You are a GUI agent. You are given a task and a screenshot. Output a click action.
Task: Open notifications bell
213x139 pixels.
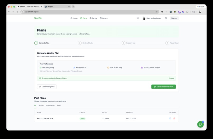coord(166,18)
